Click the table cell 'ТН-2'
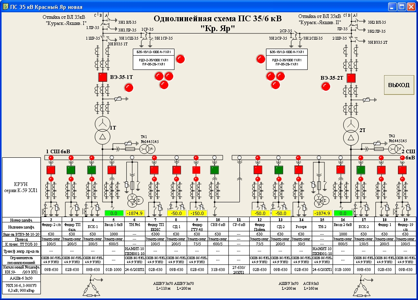418x300 pixels. click(x=322, y=227)
